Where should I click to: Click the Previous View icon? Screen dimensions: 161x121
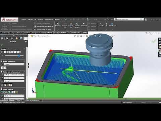point(81,36)
